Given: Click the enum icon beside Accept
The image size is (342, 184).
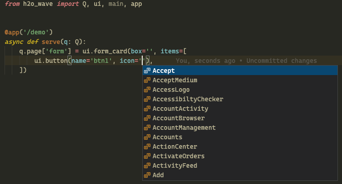Looking at the screenshot, I should click(147, 71).
